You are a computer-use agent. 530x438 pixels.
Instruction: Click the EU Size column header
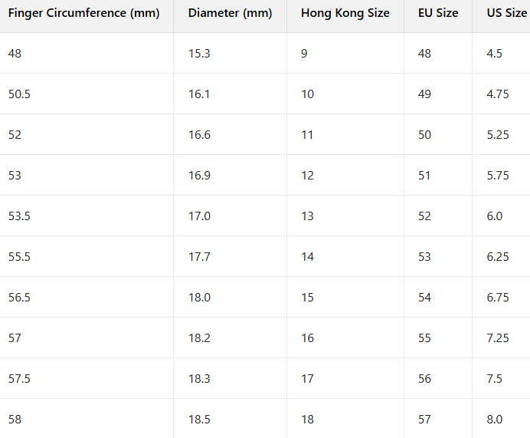click(x=437, y=13)
